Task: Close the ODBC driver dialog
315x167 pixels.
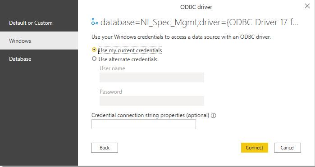Action: click(x=307, y=6)
